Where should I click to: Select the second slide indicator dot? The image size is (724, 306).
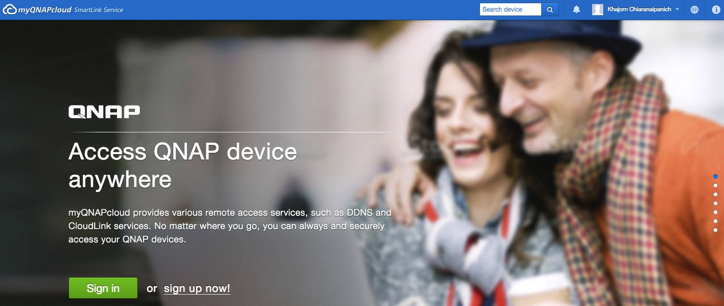715,186
